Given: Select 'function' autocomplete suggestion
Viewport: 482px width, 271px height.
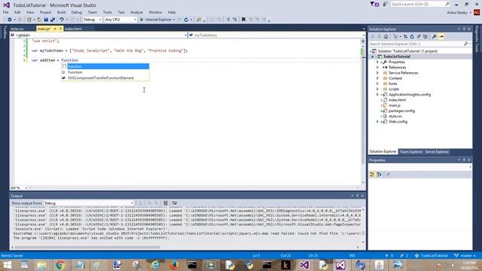Looking at the screenshot, I should point(105,66).
